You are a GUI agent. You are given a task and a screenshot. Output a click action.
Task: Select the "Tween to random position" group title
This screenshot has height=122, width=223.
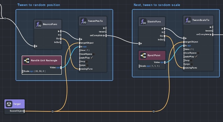(x=38, y=5)
